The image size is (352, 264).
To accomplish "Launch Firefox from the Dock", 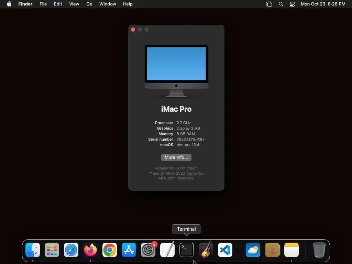I will point(90,250).
